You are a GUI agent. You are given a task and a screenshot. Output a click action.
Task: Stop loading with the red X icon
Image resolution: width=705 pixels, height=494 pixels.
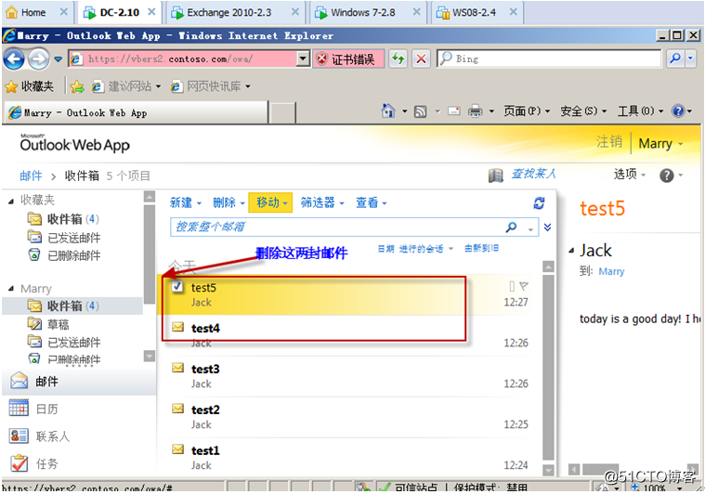pyautogui.click(x=421, y=58)
